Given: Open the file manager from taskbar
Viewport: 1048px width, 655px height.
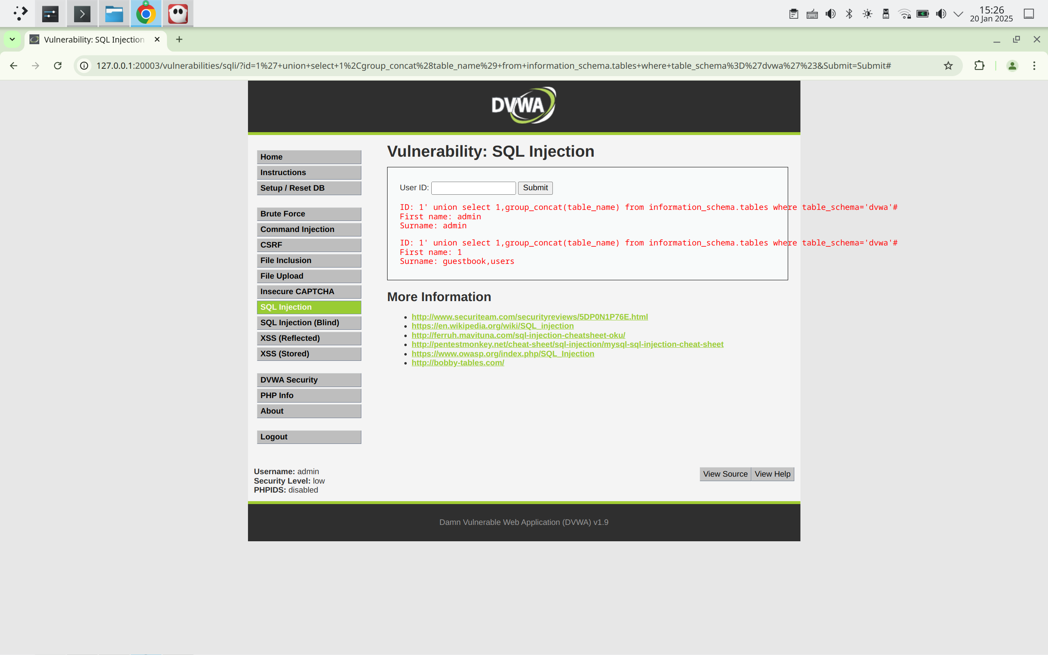Looking at the screenshot, I should tap(114, 14).
